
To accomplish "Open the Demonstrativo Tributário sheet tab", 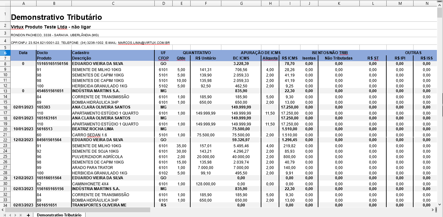I will click(x=59, y=215).
